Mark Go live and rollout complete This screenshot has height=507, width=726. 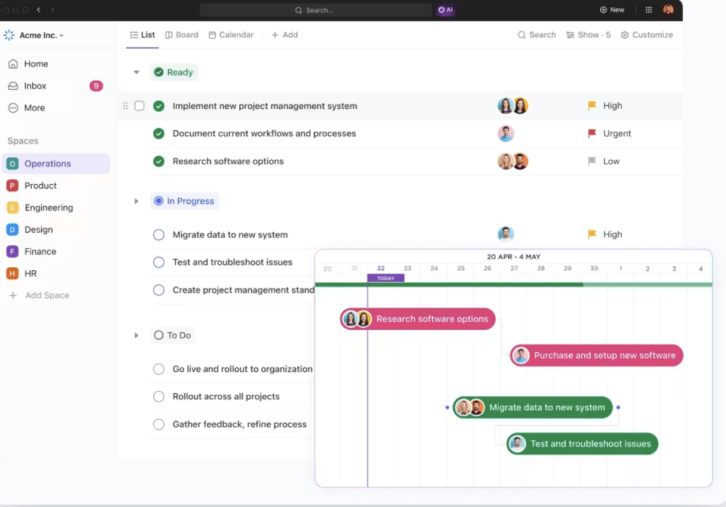[x=158, y=369]
